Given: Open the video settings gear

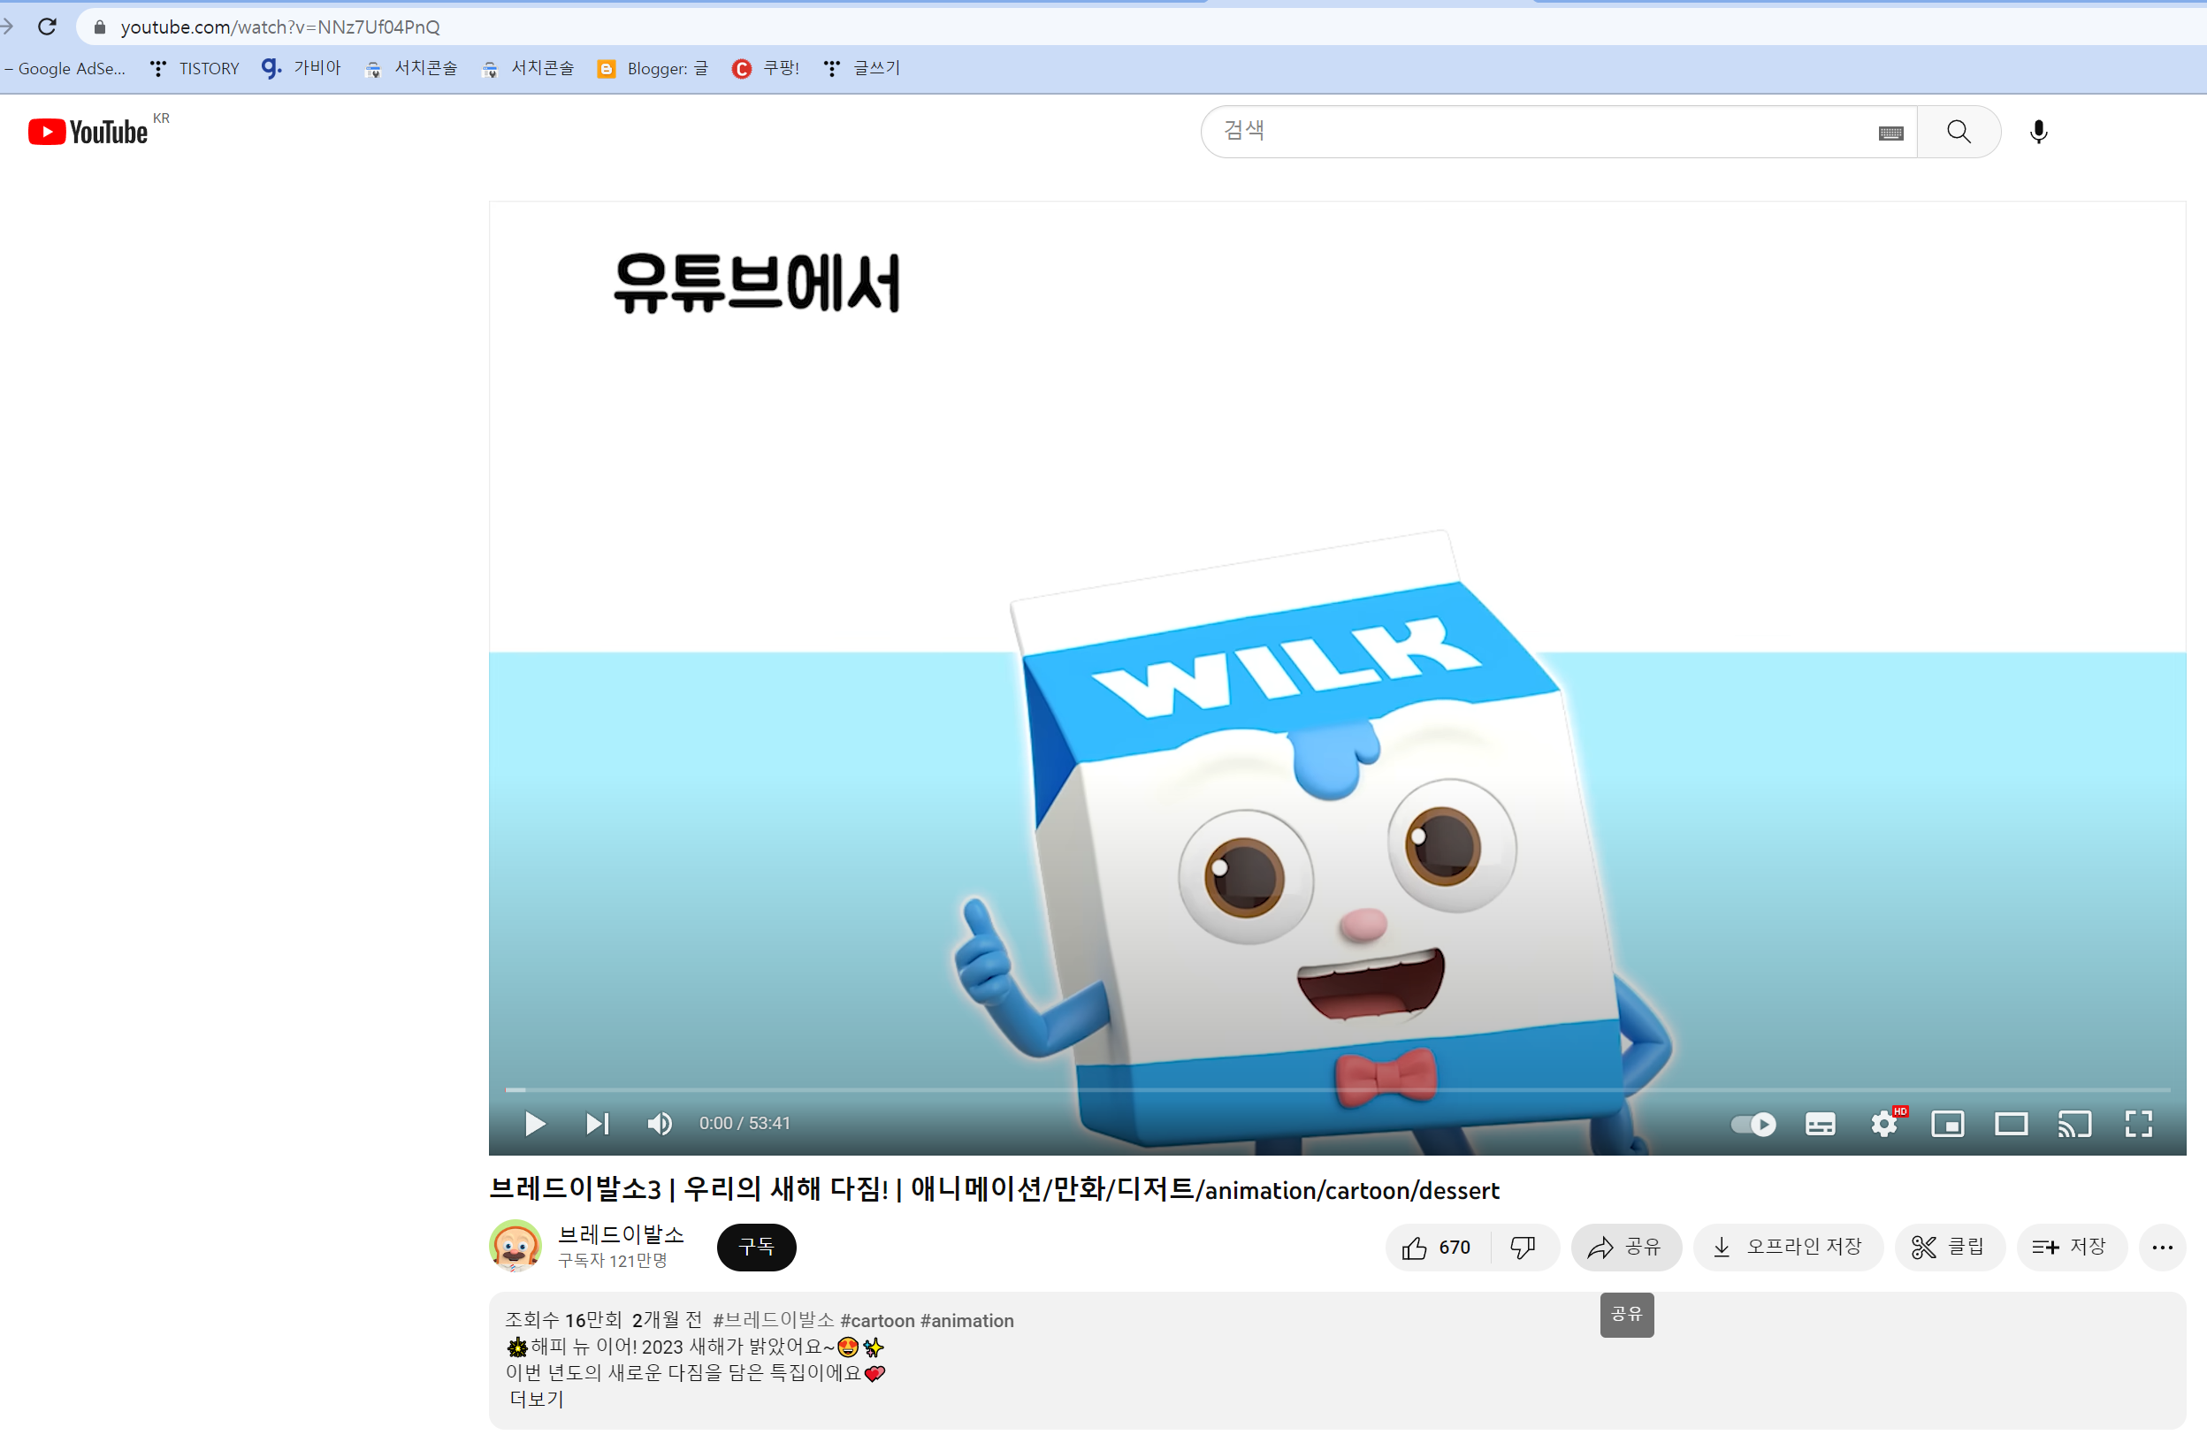Looking at the screenshot, I should [x=1883, y=1125].
